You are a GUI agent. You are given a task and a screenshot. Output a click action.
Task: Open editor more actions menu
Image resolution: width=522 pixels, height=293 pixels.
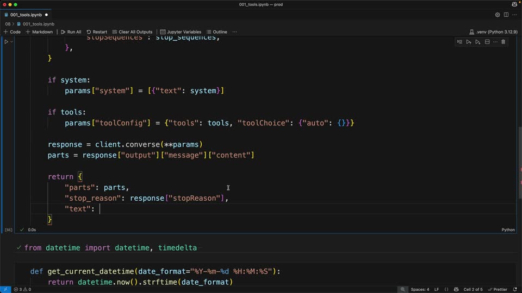[515, 15]
